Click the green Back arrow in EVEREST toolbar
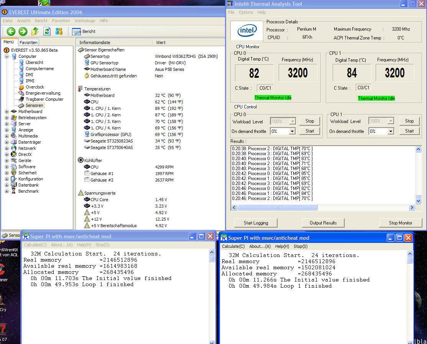 pyautogui.click(x=11, y=31)
